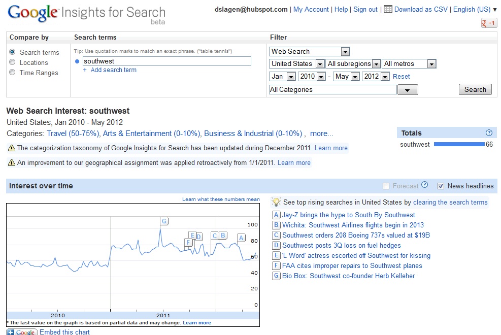501x335 pixels.
Task: Open the start month Jan dropdown
Action: pyautogui.click(x=282, y=76)
